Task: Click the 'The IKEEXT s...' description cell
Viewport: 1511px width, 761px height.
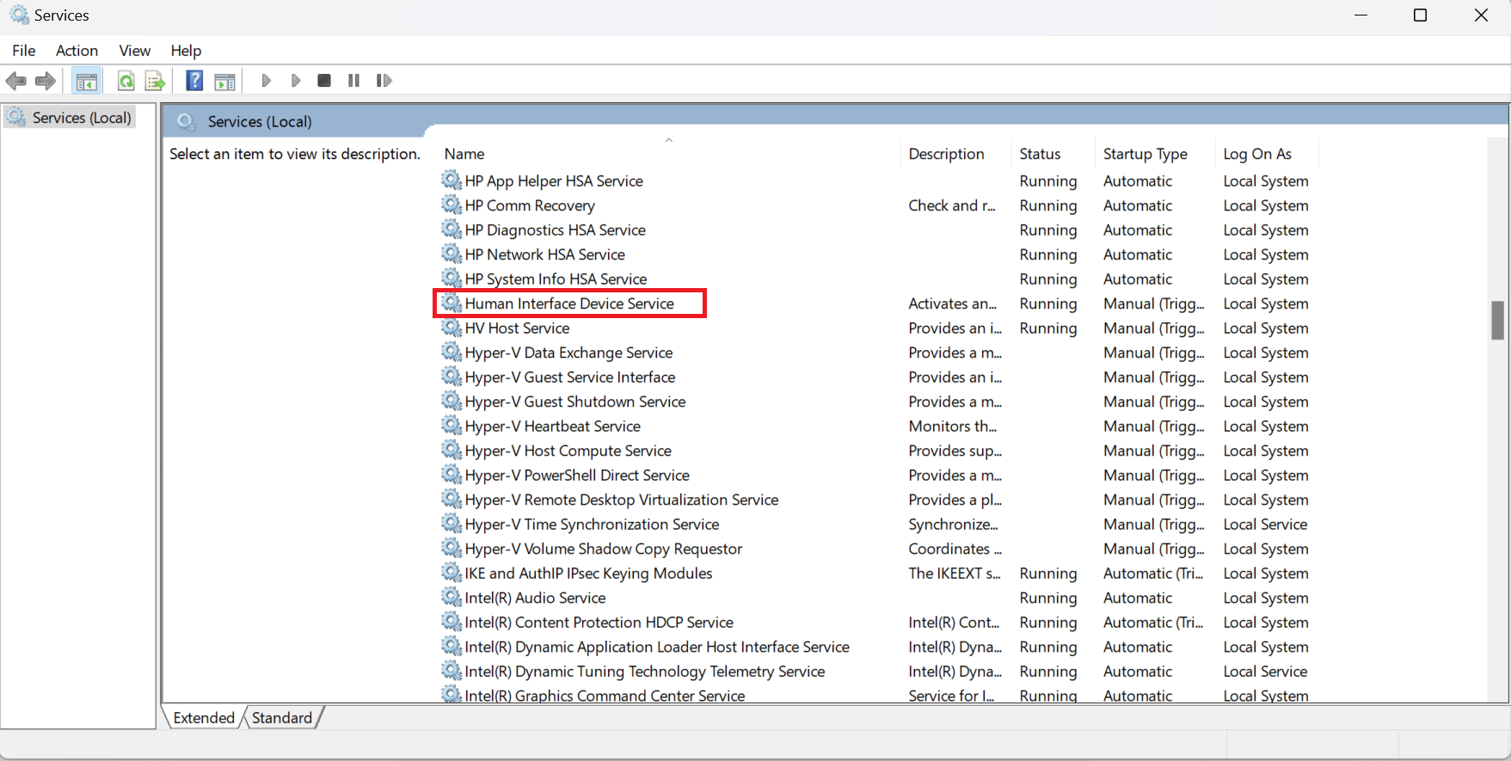Action: click(955, 574)
